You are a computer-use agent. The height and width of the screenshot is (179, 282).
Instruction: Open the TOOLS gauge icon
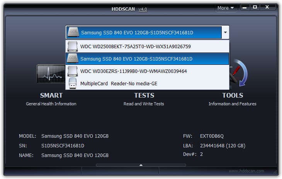pyautogui.click(x=239, y=73)
